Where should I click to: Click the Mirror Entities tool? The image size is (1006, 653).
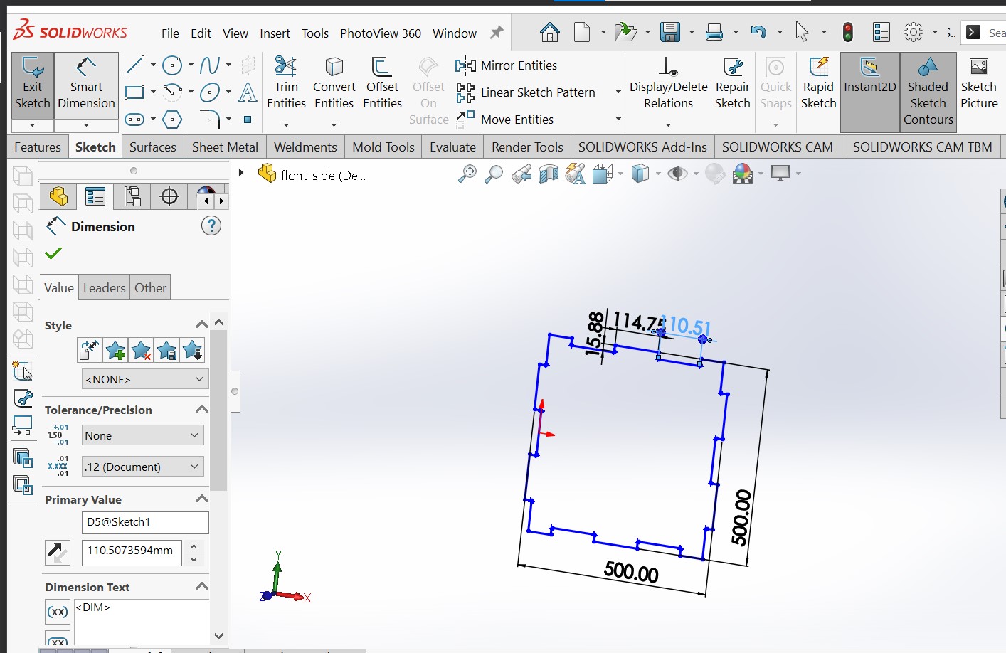[507, 65]
